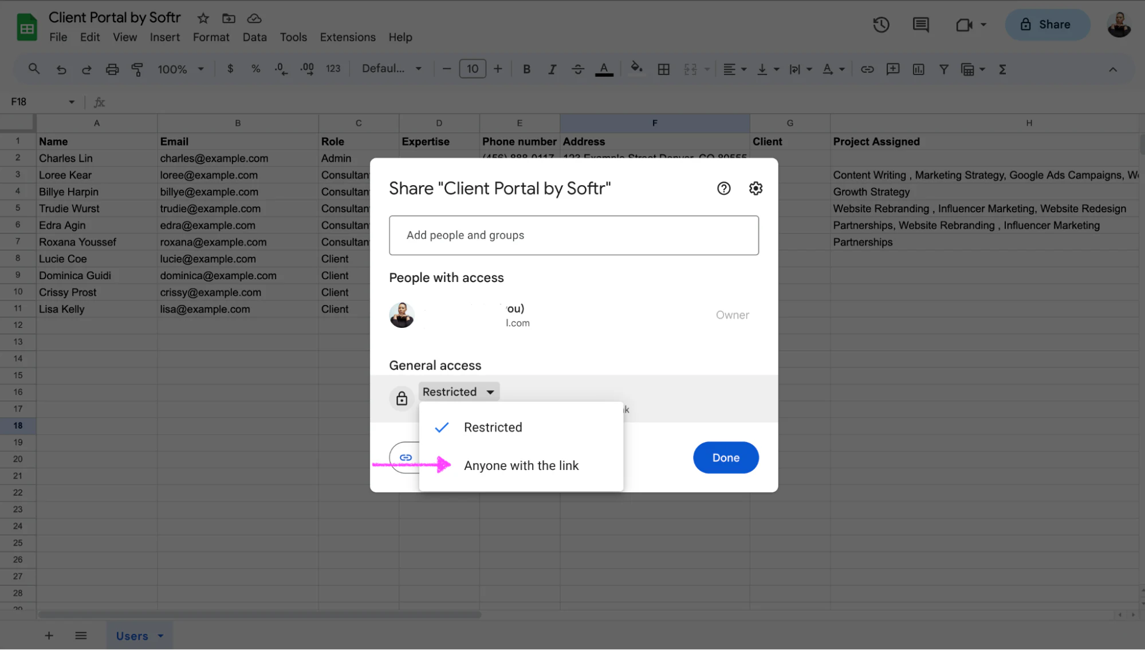Open the cell name box dropdown

pyautogui.click(x=72, y=102)
